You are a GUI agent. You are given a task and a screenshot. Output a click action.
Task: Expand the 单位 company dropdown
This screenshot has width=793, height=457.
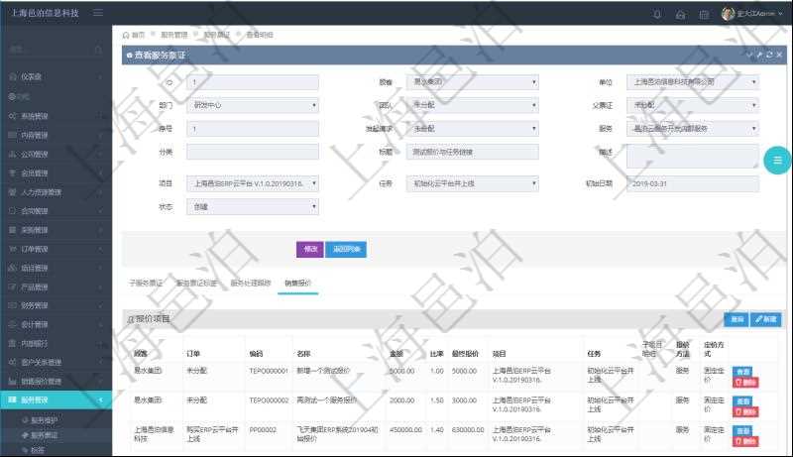694,82
